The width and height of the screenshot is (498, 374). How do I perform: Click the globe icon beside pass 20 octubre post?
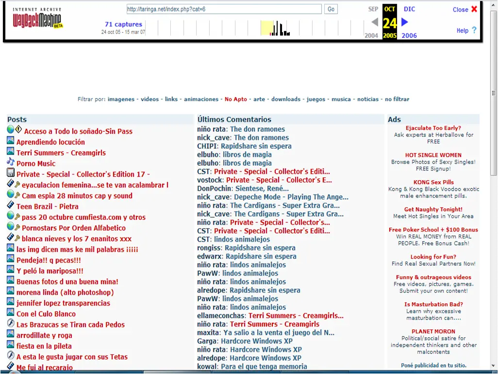(11, 215)
